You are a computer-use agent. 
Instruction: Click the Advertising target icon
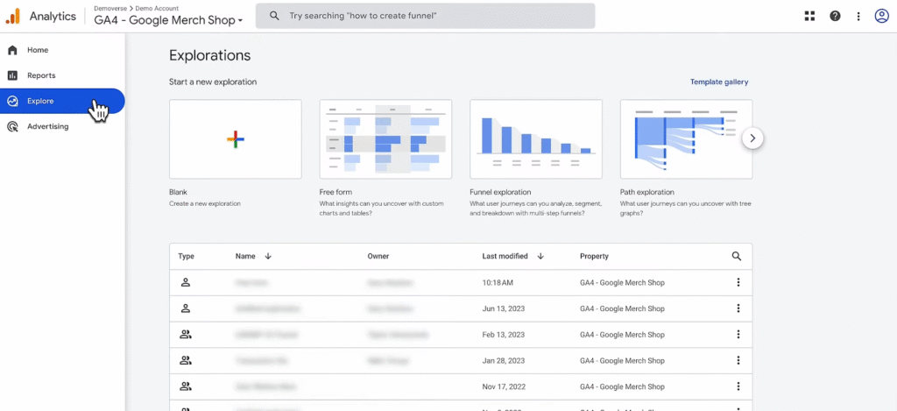click(12, 126)
